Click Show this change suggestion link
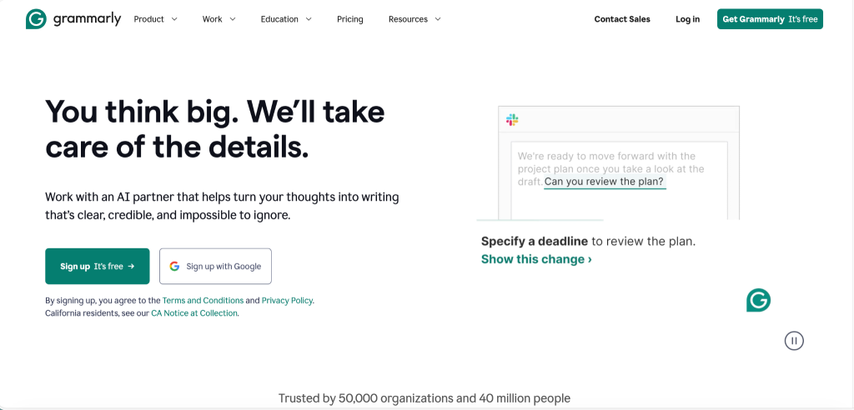 coord(536,259)
